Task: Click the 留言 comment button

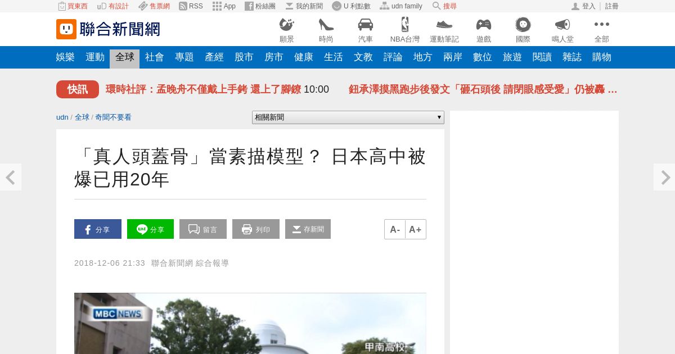Action: pos(203,229)
